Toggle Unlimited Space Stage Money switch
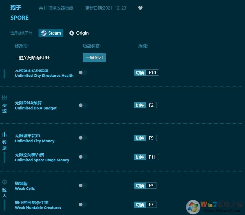 click(83, 157)
